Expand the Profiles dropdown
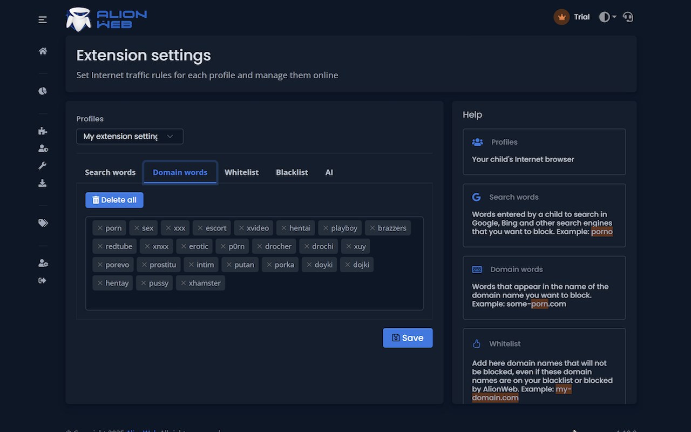Viewport: 691px width, 432px height. (130, 137)
